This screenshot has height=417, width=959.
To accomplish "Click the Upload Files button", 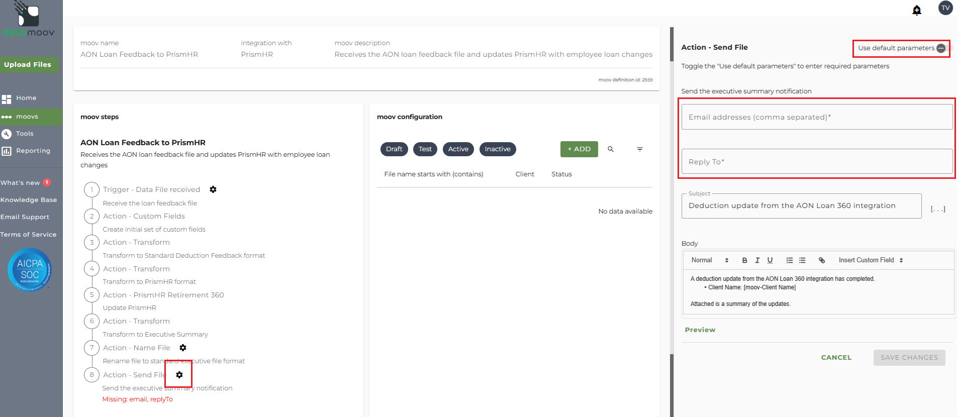I will (29, 65).
